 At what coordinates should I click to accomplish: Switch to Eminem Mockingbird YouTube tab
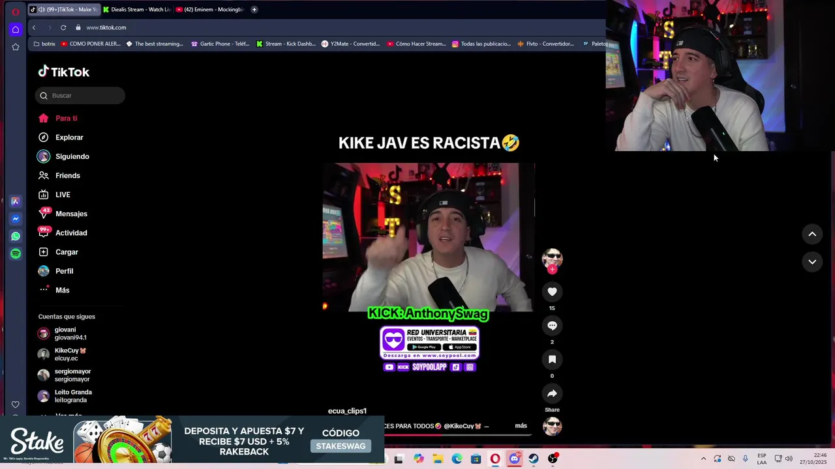point(209,10)
